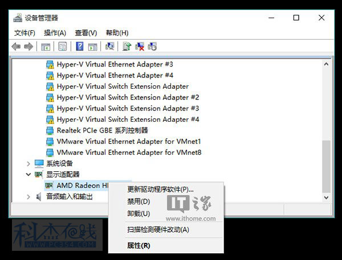Click the vertical scrollbar up arrow
Image resolution: width=342 pixels, height=260 pixels.
point(327,64)
